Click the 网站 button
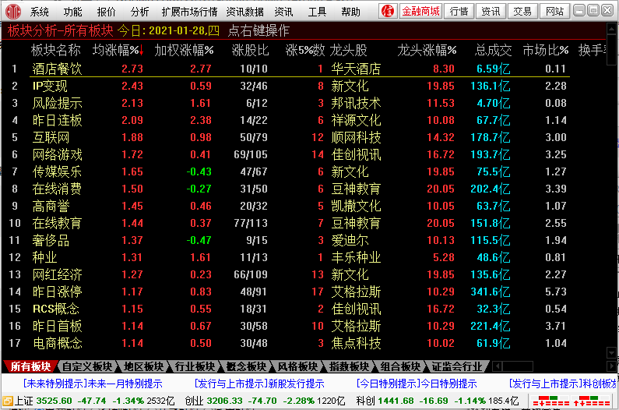This screenshot has width=619, height=410. tap(554, 11)
